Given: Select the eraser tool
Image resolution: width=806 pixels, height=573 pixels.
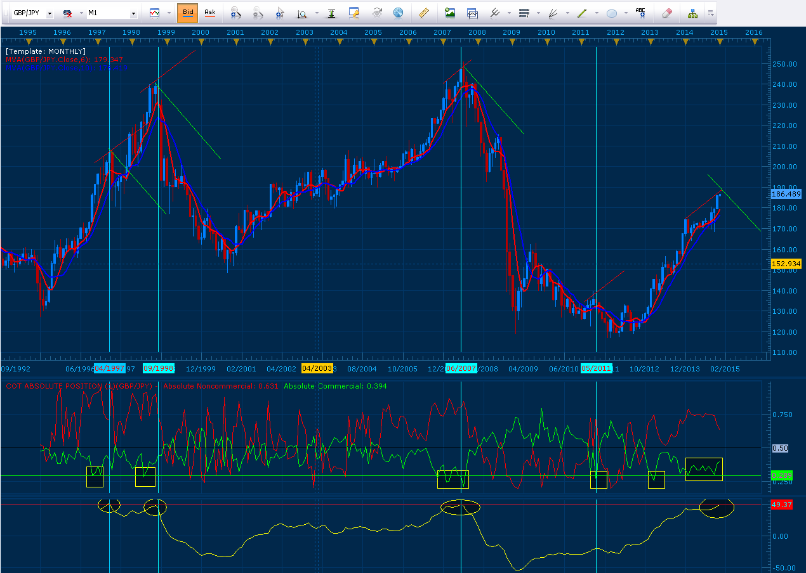Looking at the screenshot, I should pyautogui.click(x=666, y=13).
